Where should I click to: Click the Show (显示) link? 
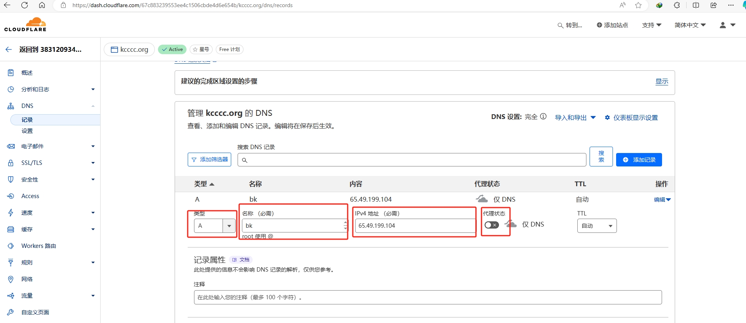click(x=662, y=81)
